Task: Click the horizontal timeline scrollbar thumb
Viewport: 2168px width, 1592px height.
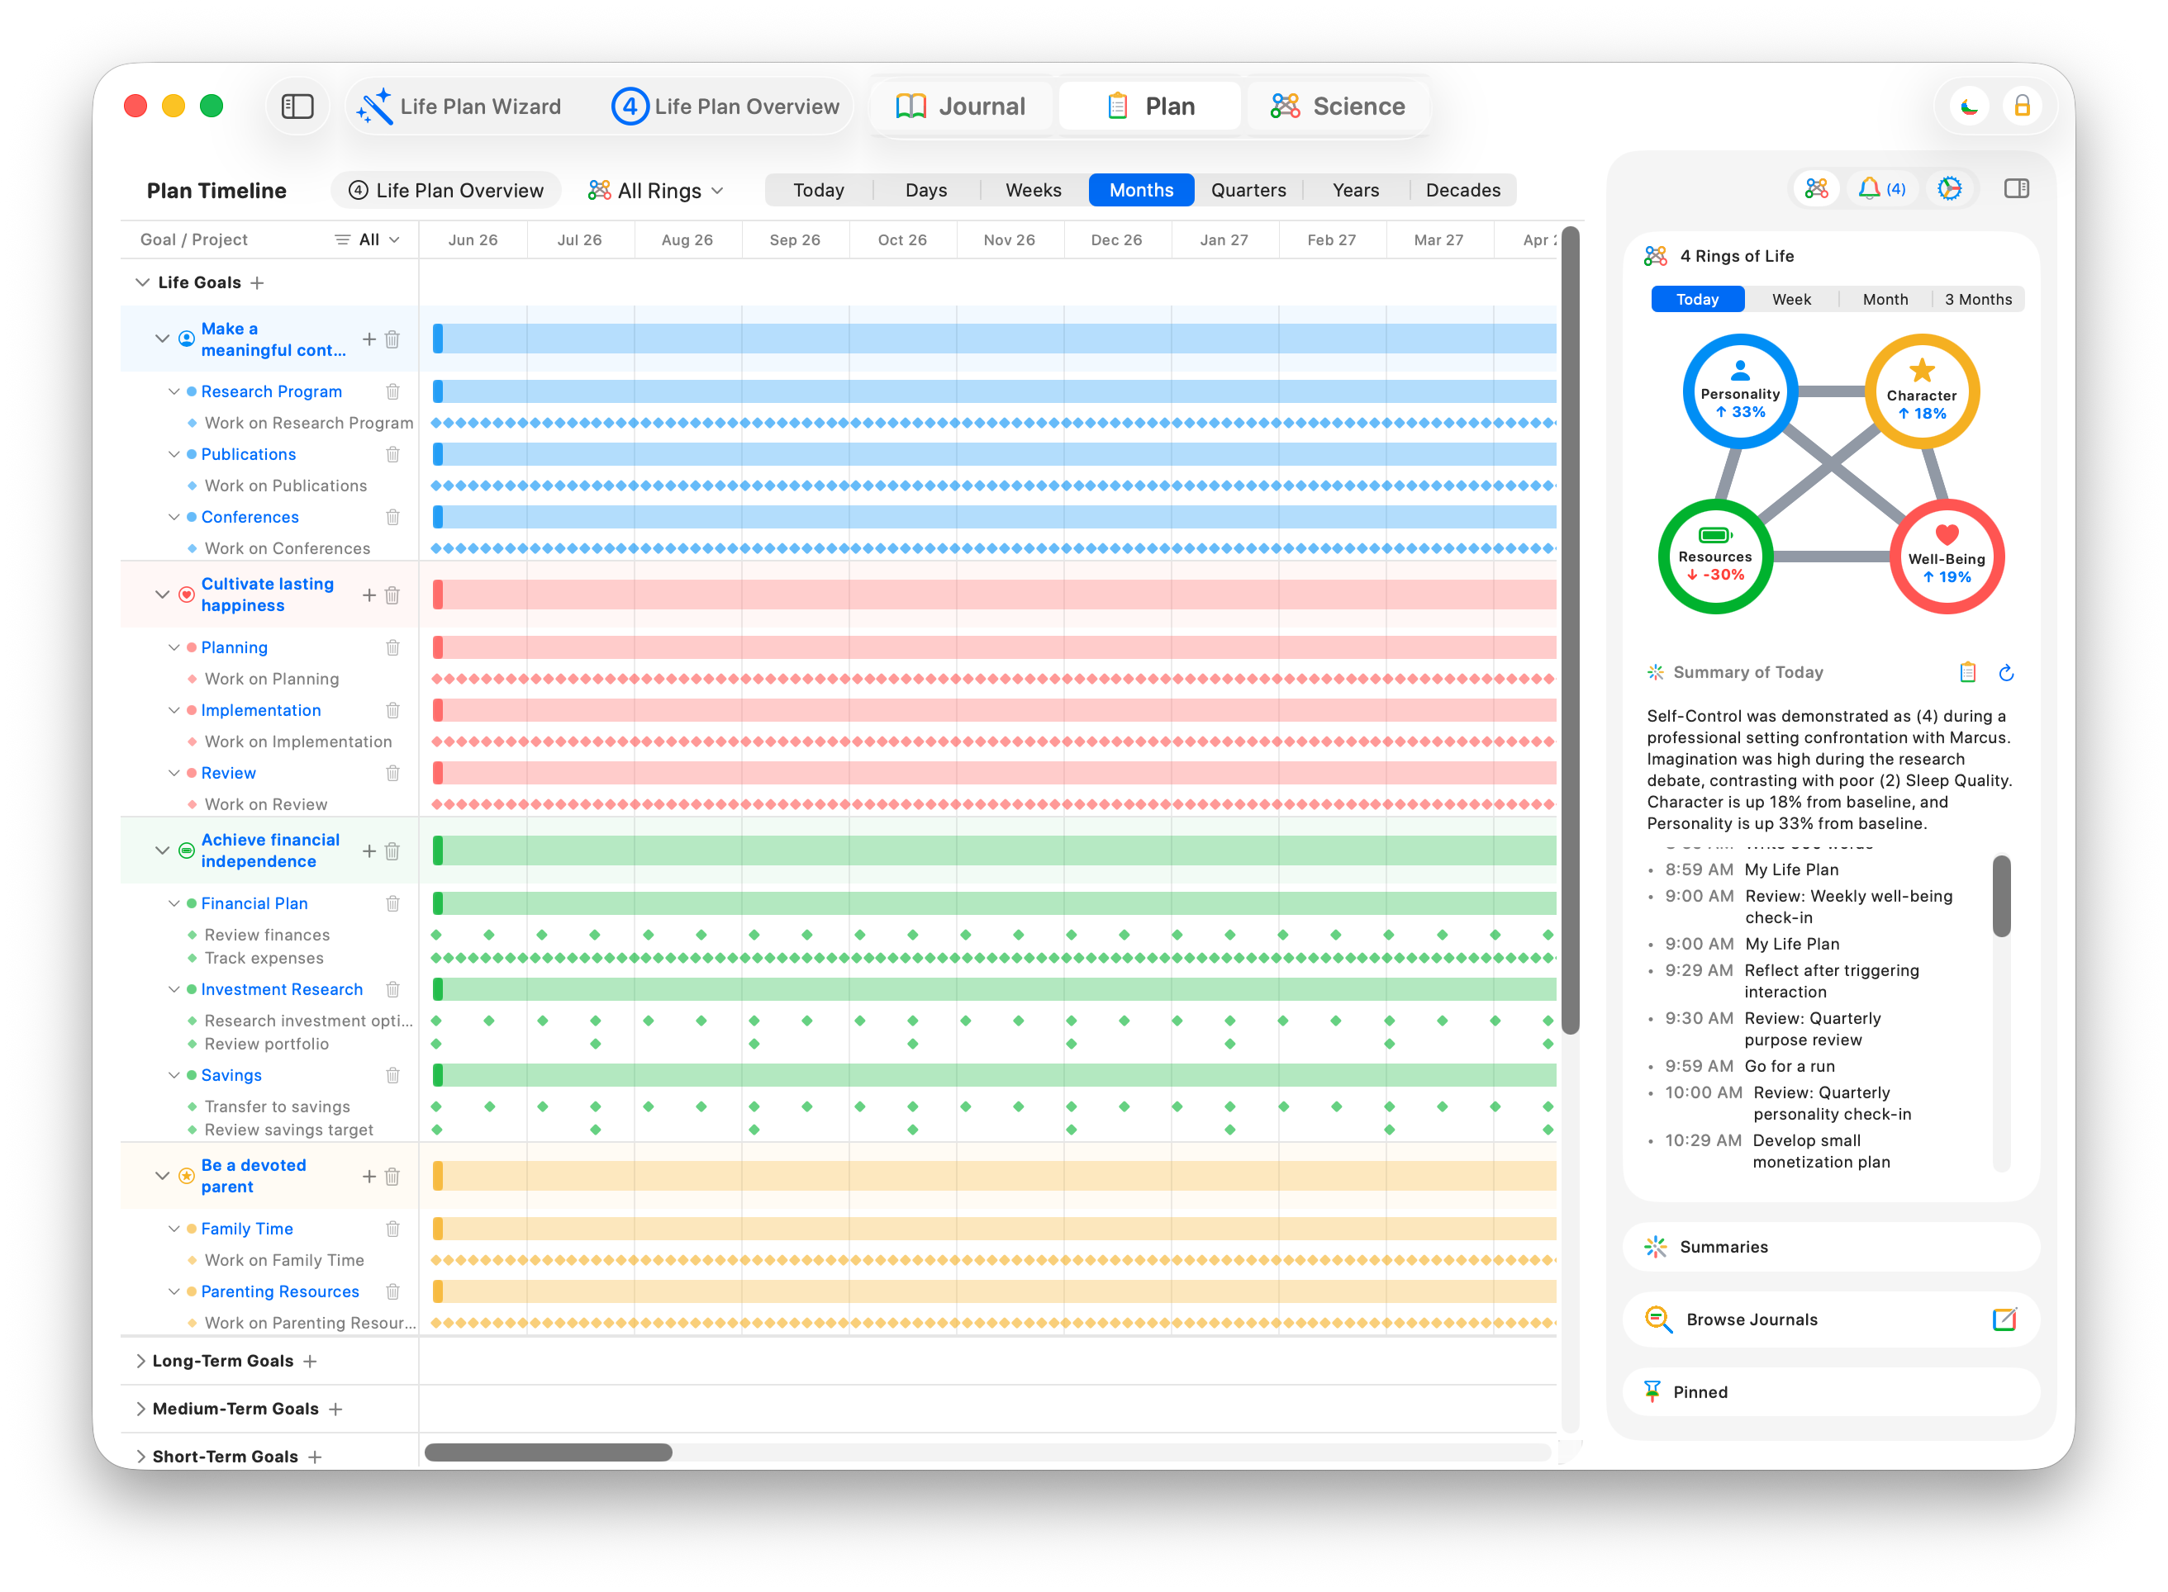Action: click(549, 1452)
